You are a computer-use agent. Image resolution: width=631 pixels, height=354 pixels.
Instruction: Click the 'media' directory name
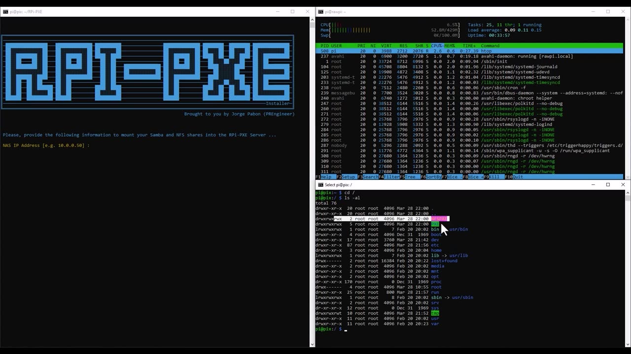coord(438,266)
